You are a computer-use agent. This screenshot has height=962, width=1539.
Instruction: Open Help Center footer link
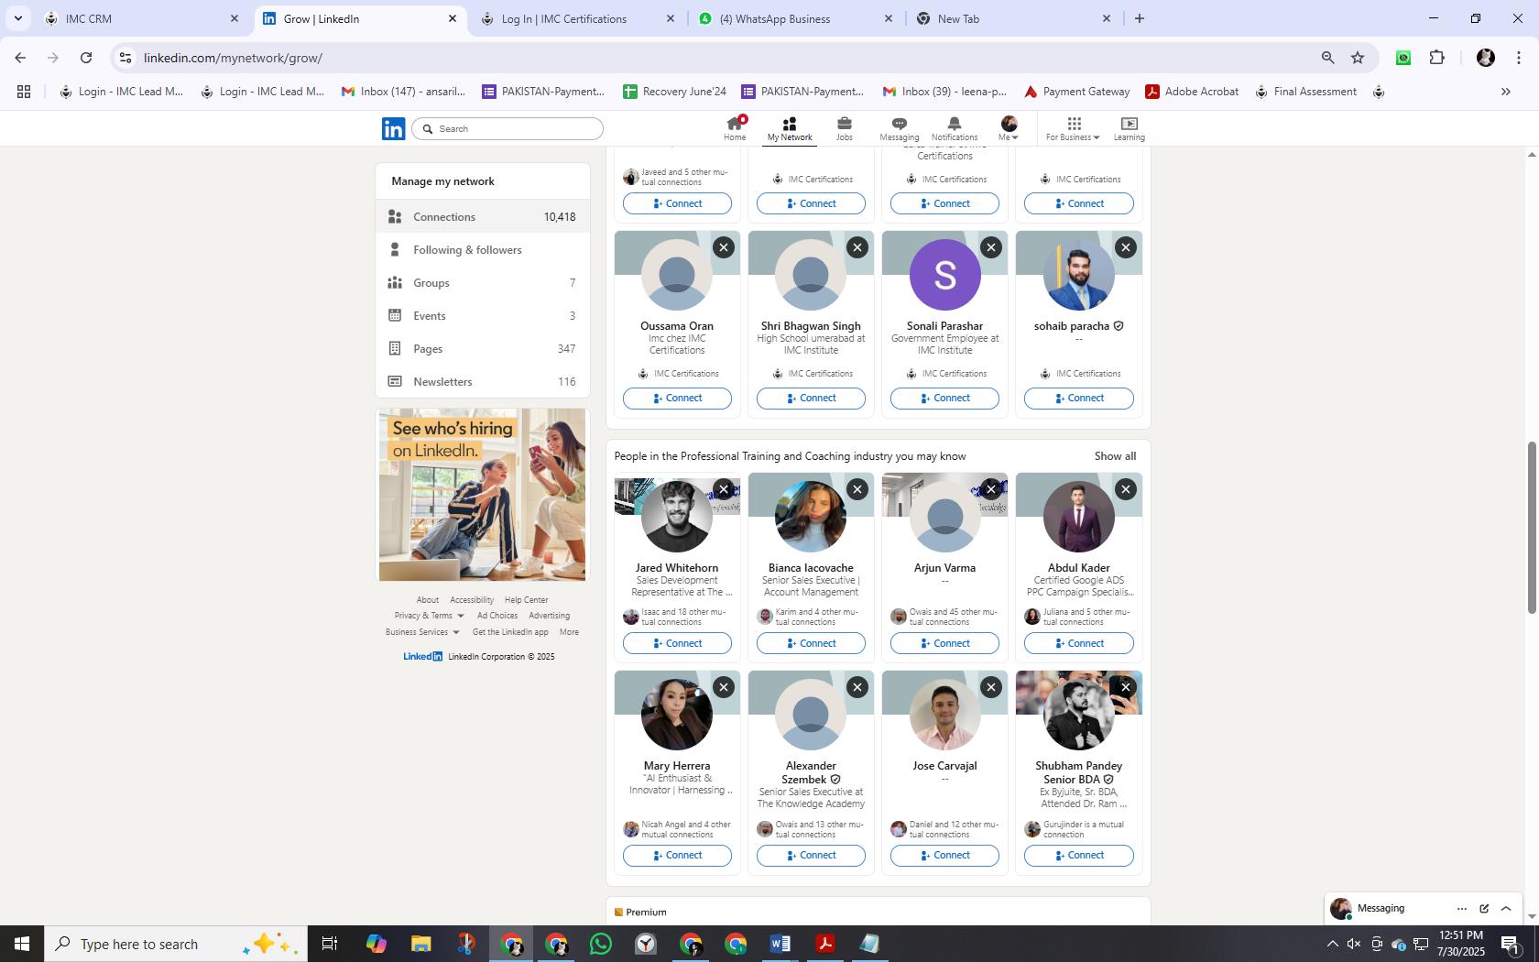(x=526, y=600)
